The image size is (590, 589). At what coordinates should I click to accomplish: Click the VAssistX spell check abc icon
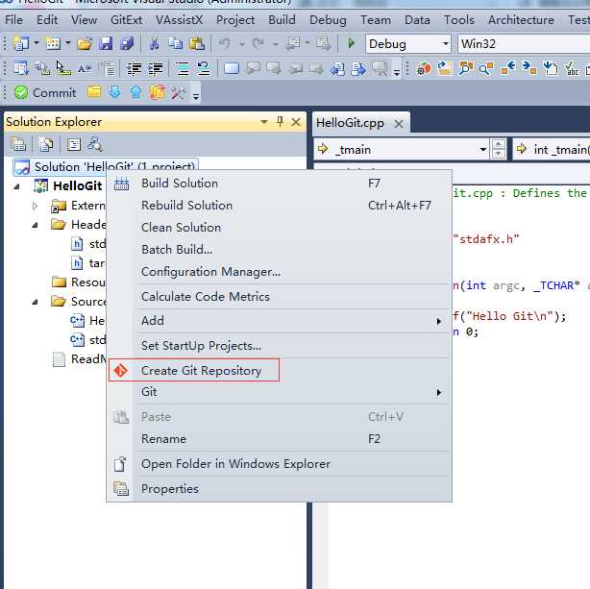tap(571, 69)
